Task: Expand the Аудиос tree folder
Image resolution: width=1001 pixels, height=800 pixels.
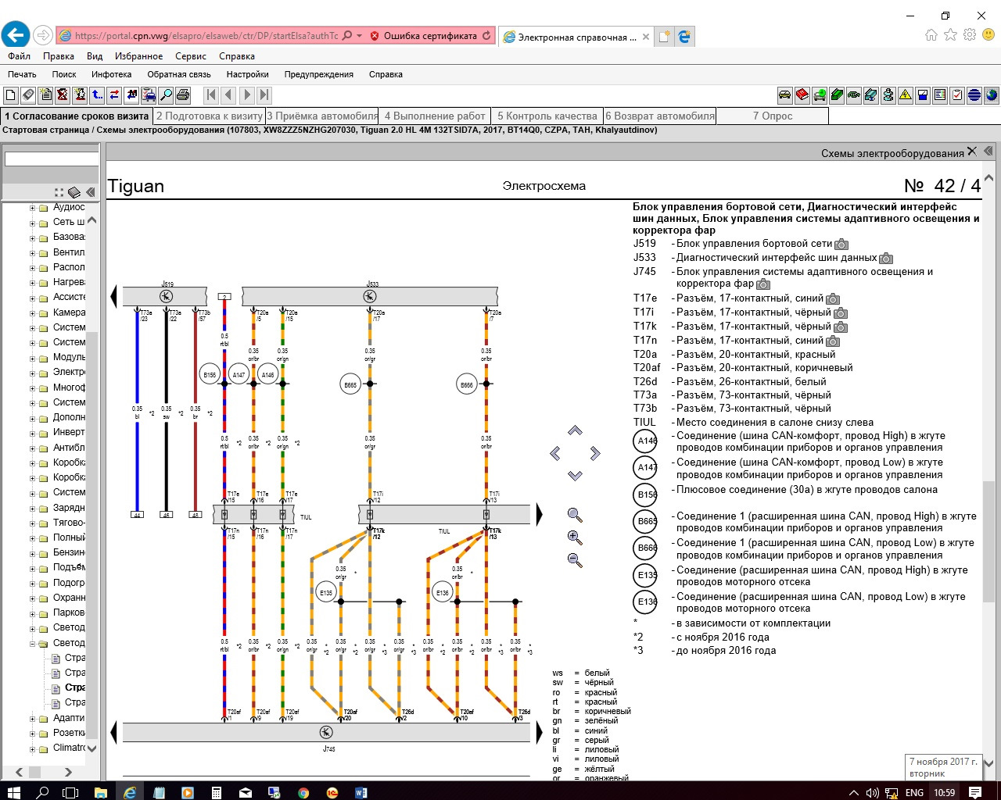Action: pyautogui.click(x=33, y=208)
